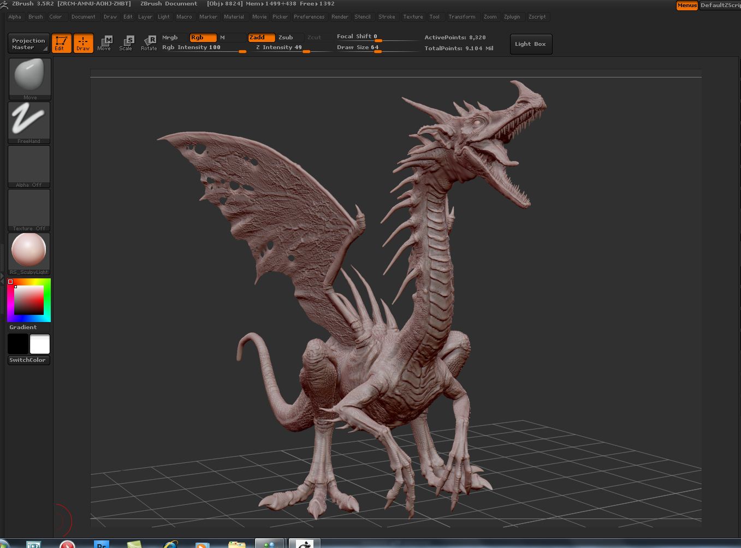Pick a color in the color picker square

[x=29, y=300]
